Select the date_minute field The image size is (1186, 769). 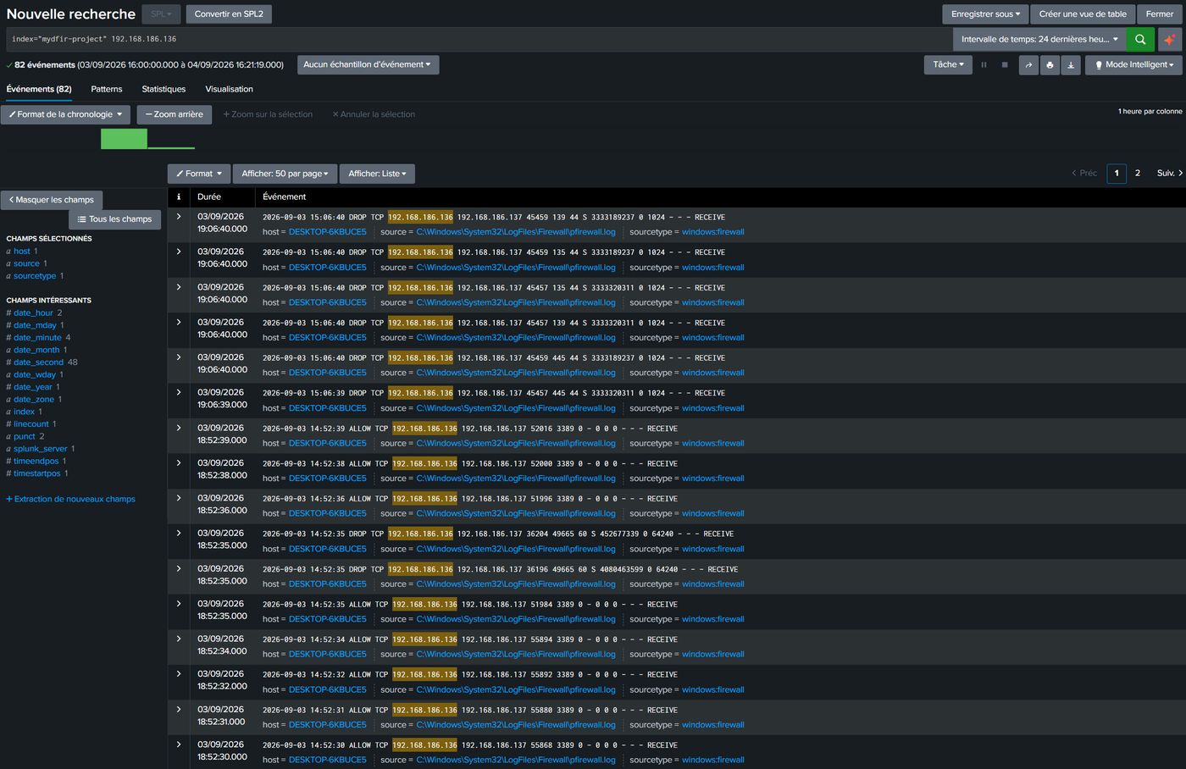pos(37,338)
